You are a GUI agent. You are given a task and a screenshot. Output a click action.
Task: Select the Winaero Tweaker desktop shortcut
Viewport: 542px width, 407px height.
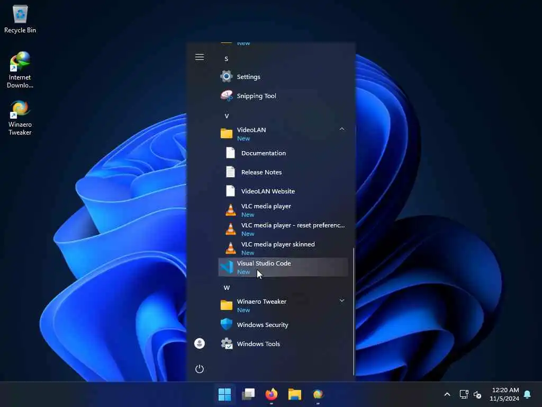(x=20, y=118)
